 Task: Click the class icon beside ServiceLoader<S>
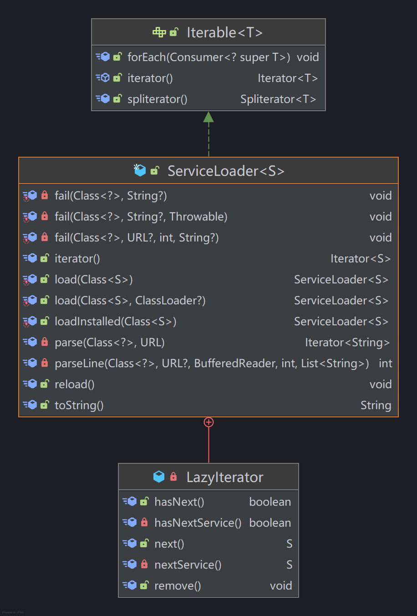[140, 170]
